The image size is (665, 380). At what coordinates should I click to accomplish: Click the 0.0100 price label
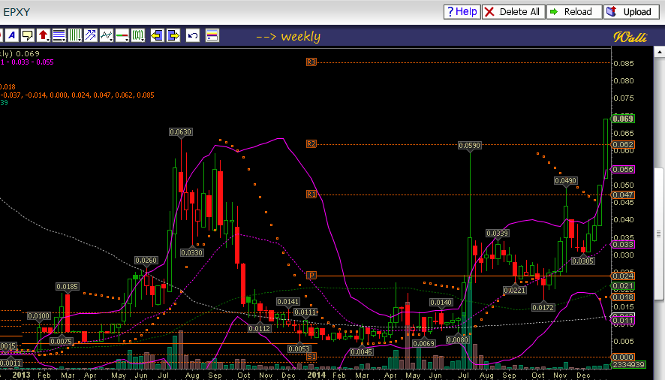[38, 316]
